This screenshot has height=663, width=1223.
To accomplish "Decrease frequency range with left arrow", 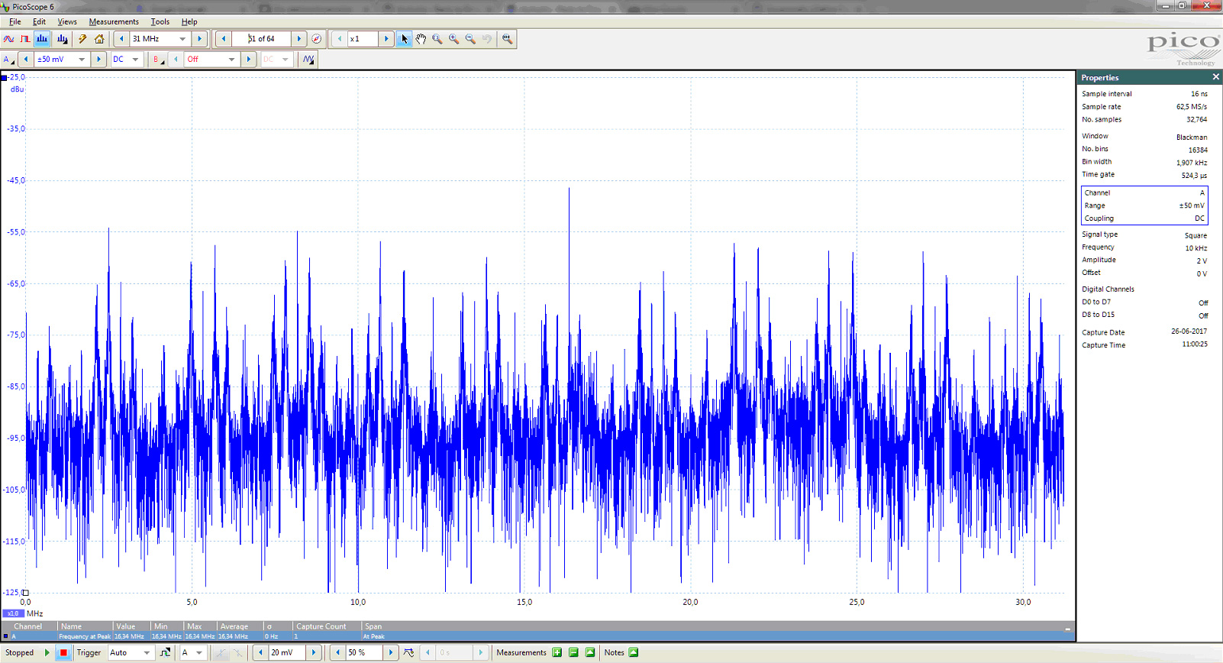I will pos(121,39).
